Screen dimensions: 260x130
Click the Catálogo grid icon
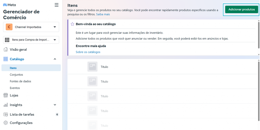coord(6,59)
